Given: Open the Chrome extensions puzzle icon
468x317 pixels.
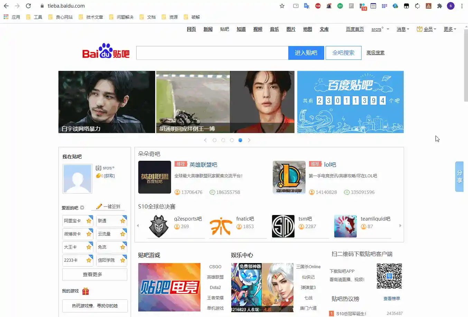Looking at the screenshot, I should [439, 6].
